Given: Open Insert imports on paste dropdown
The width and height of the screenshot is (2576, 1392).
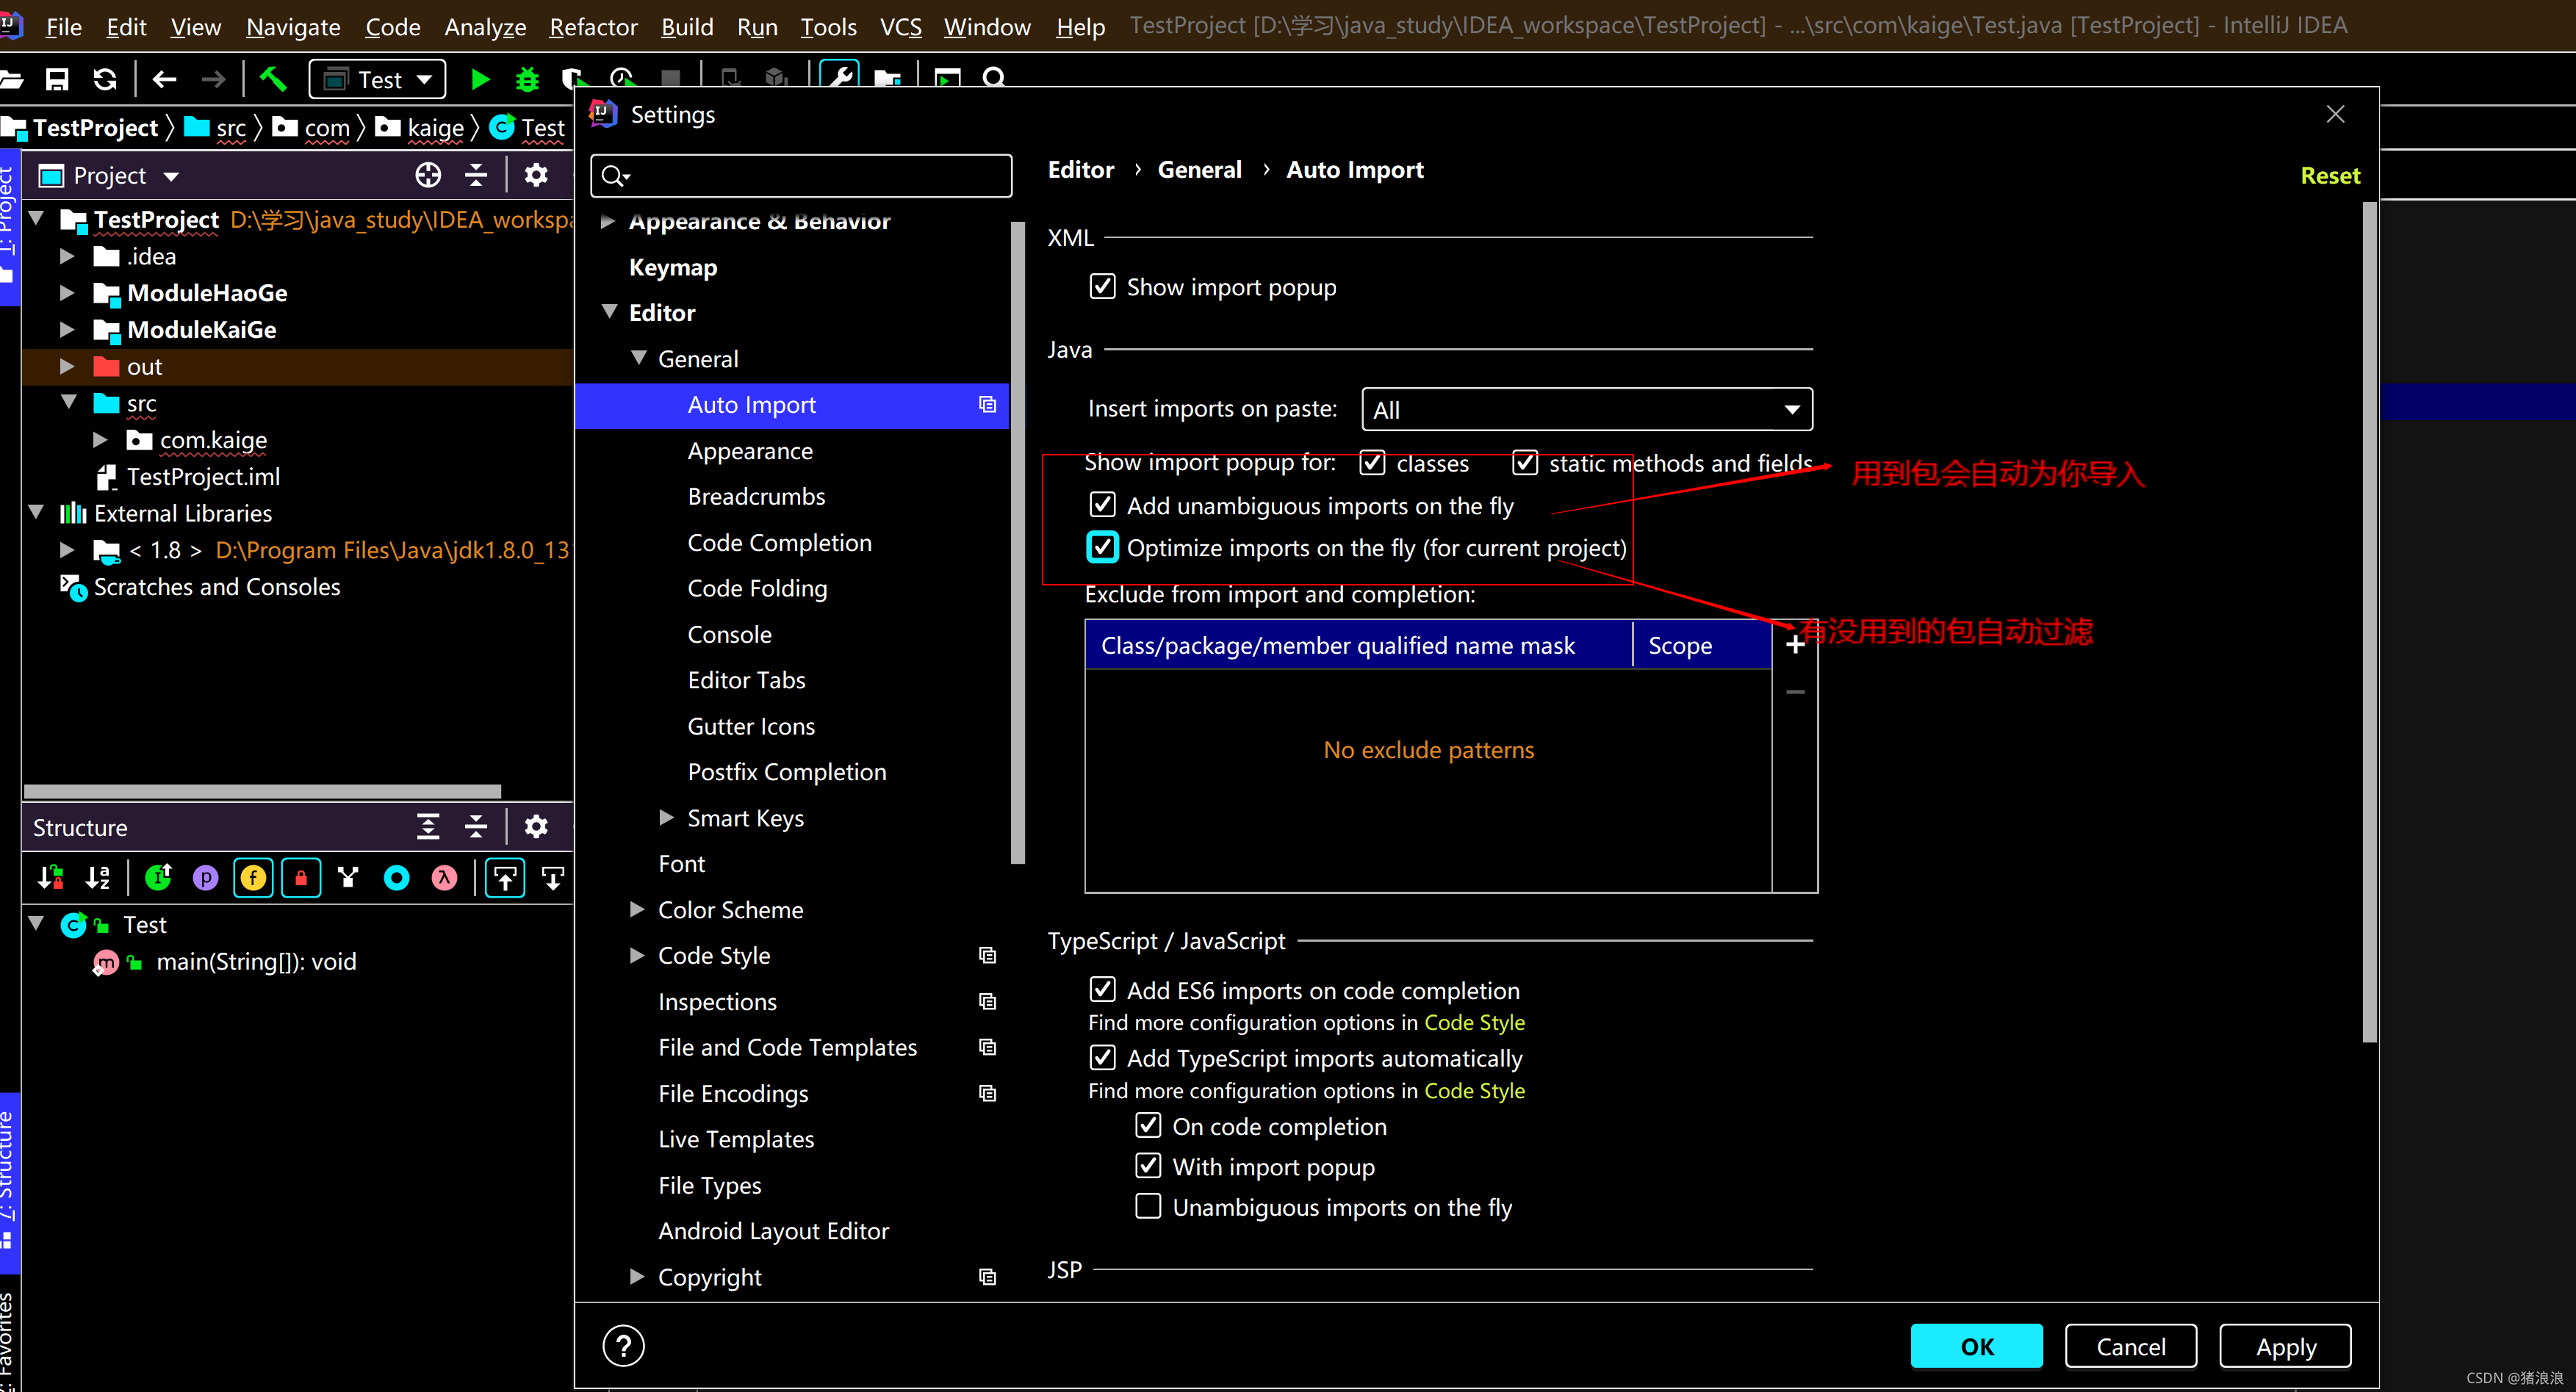Looking at the screenshot, I should click(x=1587, y=409).
